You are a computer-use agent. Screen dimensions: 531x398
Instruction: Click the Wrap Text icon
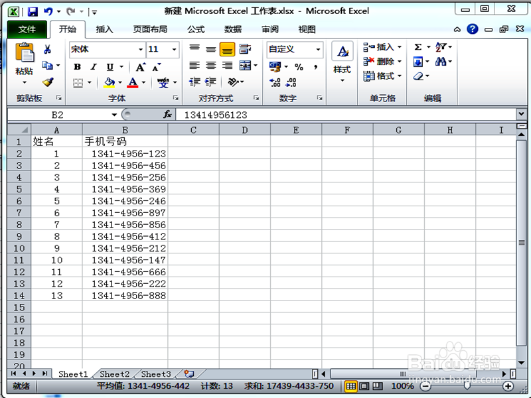245,49
